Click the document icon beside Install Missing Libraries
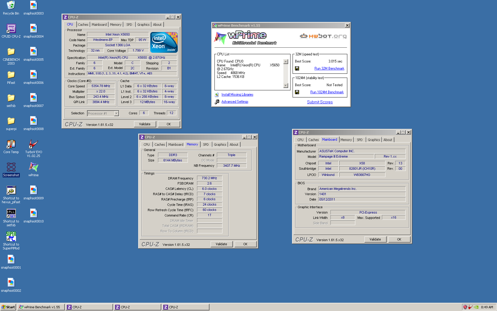 click(x=217, y=94)
